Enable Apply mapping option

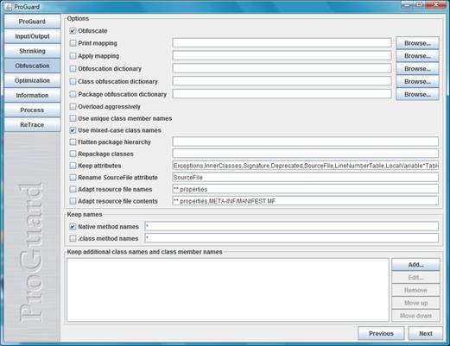point(73,56)
